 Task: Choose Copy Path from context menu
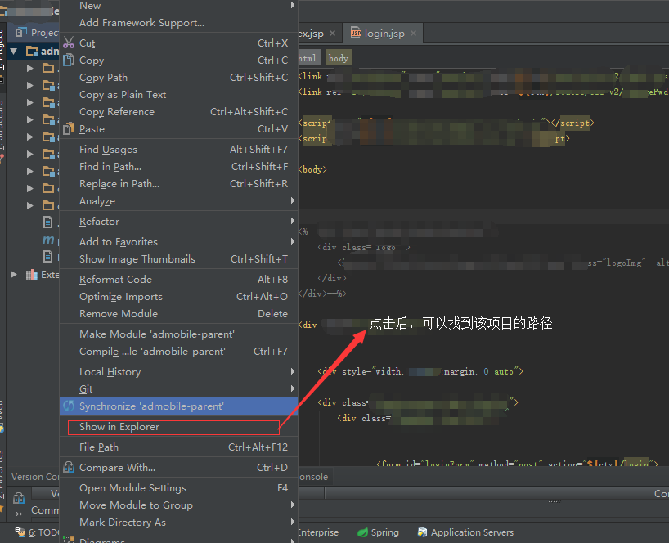[179, 78]
